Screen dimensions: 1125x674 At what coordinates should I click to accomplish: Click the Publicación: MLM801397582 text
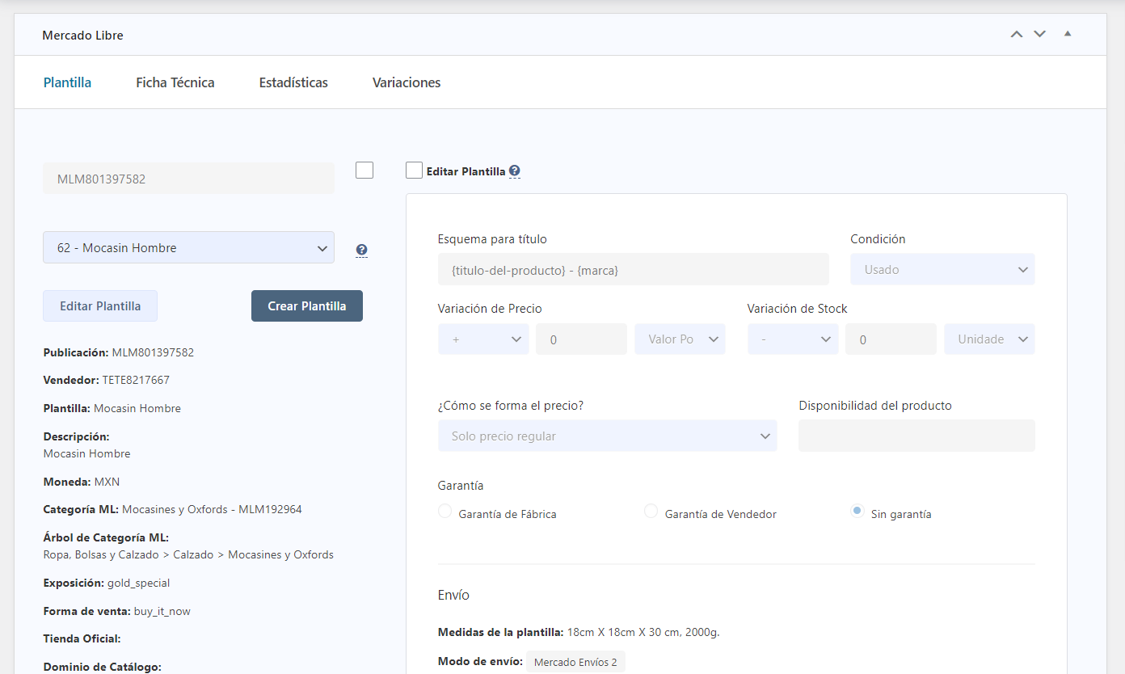click(119, 352)
